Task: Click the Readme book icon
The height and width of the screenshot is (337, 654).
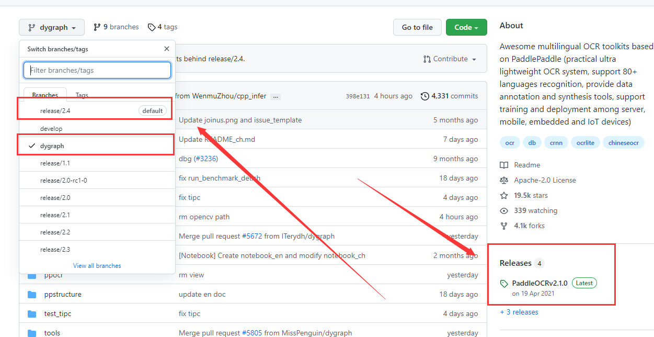Action: (504, 165)
